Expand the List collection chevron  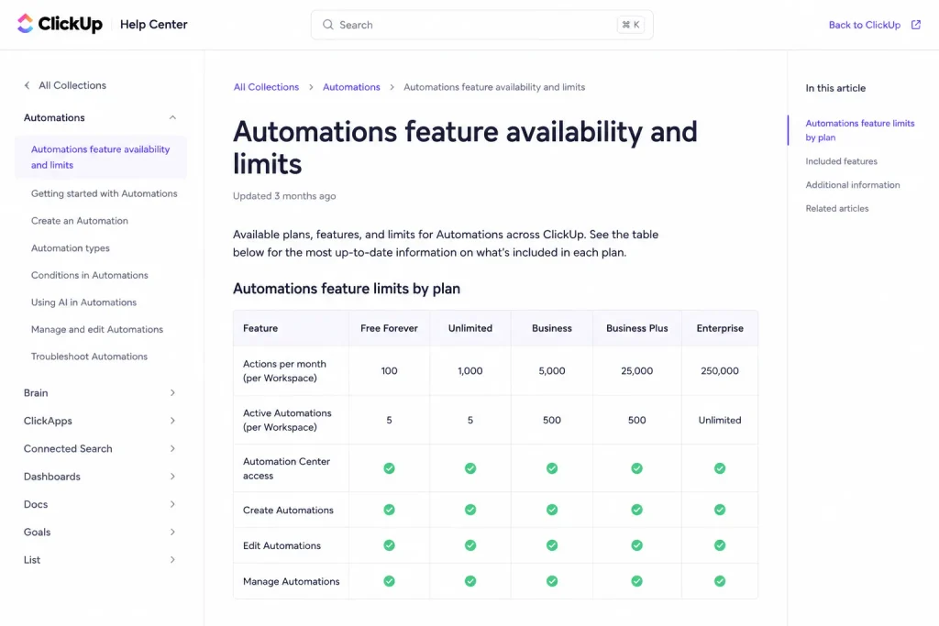tap(172, 560)
